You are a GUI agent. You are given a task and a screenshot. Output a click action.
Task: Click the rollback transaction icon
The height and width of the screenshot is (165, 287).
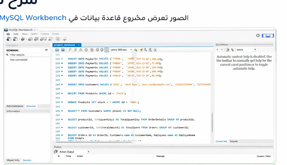[102, 50]
